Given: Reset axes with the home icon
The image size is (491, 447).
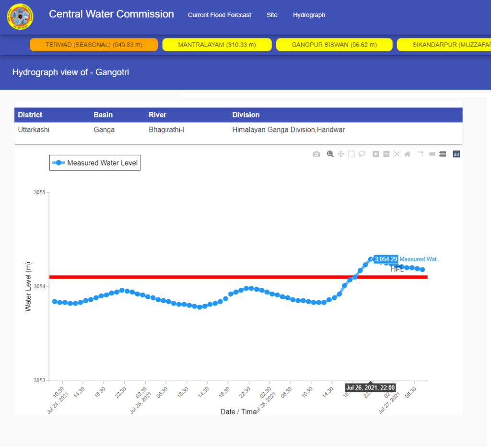Looking at the screenshot, I should click(407, 154).
